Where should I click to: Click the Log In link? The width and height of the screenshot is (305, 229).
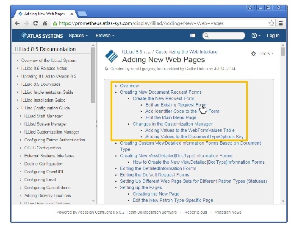273,36
